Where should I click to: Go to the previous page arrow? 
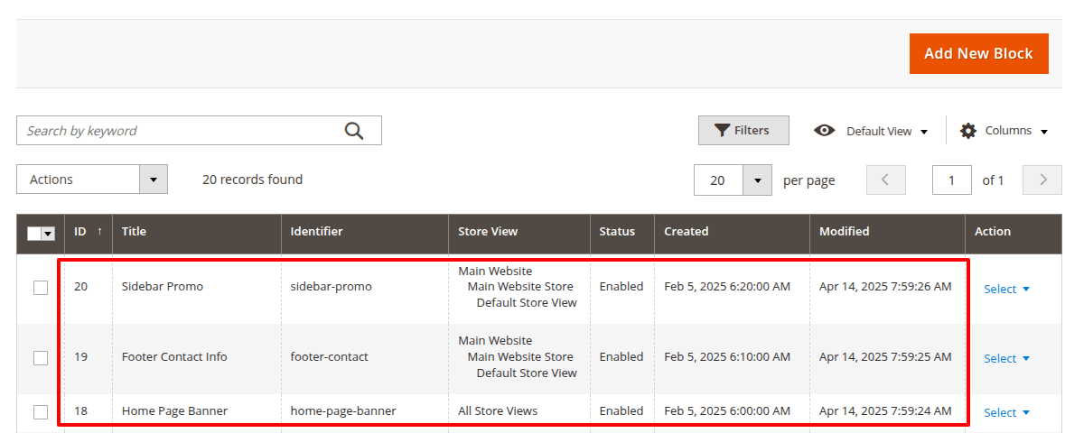click(x=885, y=180)
